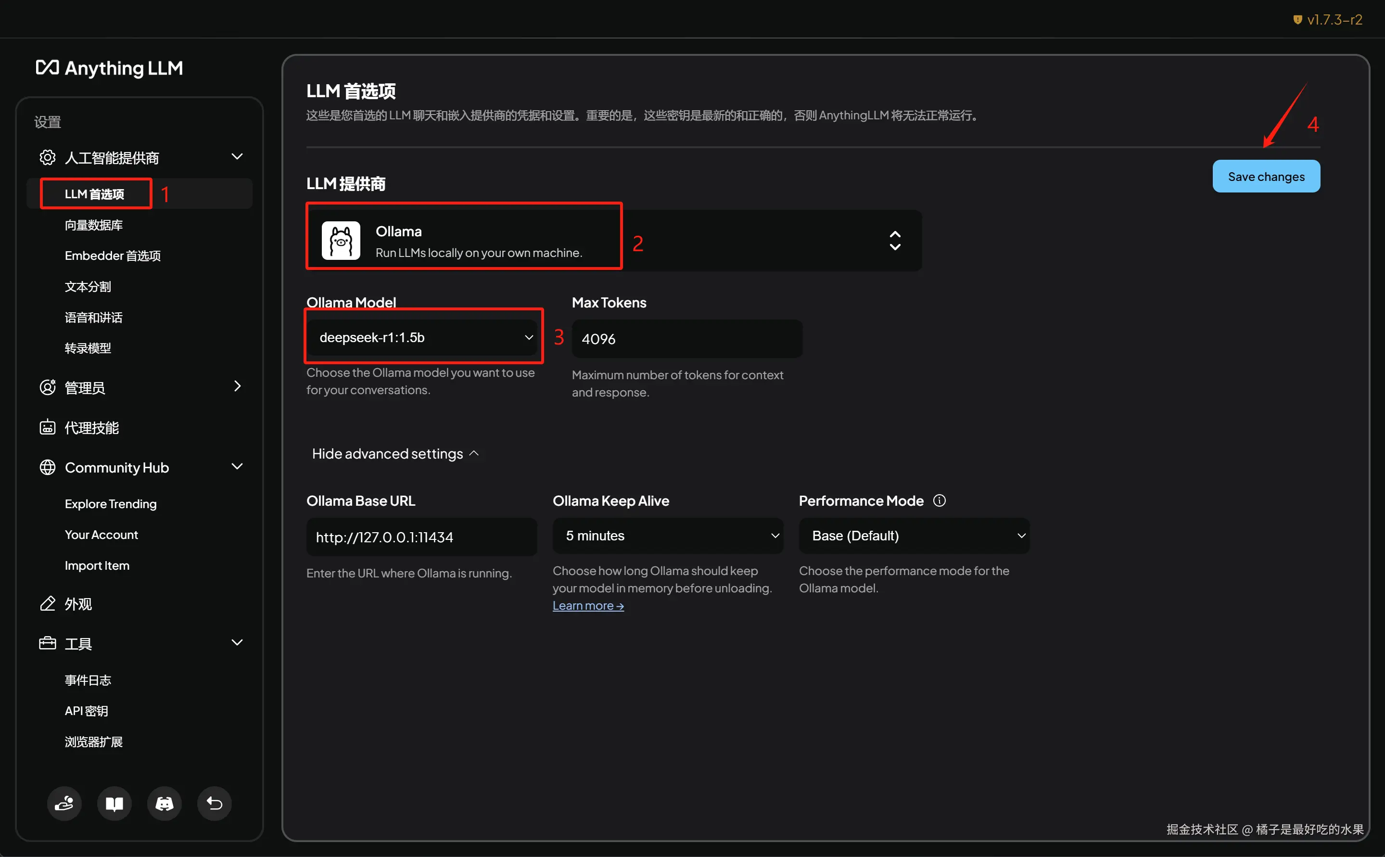Open 转录模型 settings
Image resolution: width=1385 pixels, height=857 pixels.
[88, 348]
